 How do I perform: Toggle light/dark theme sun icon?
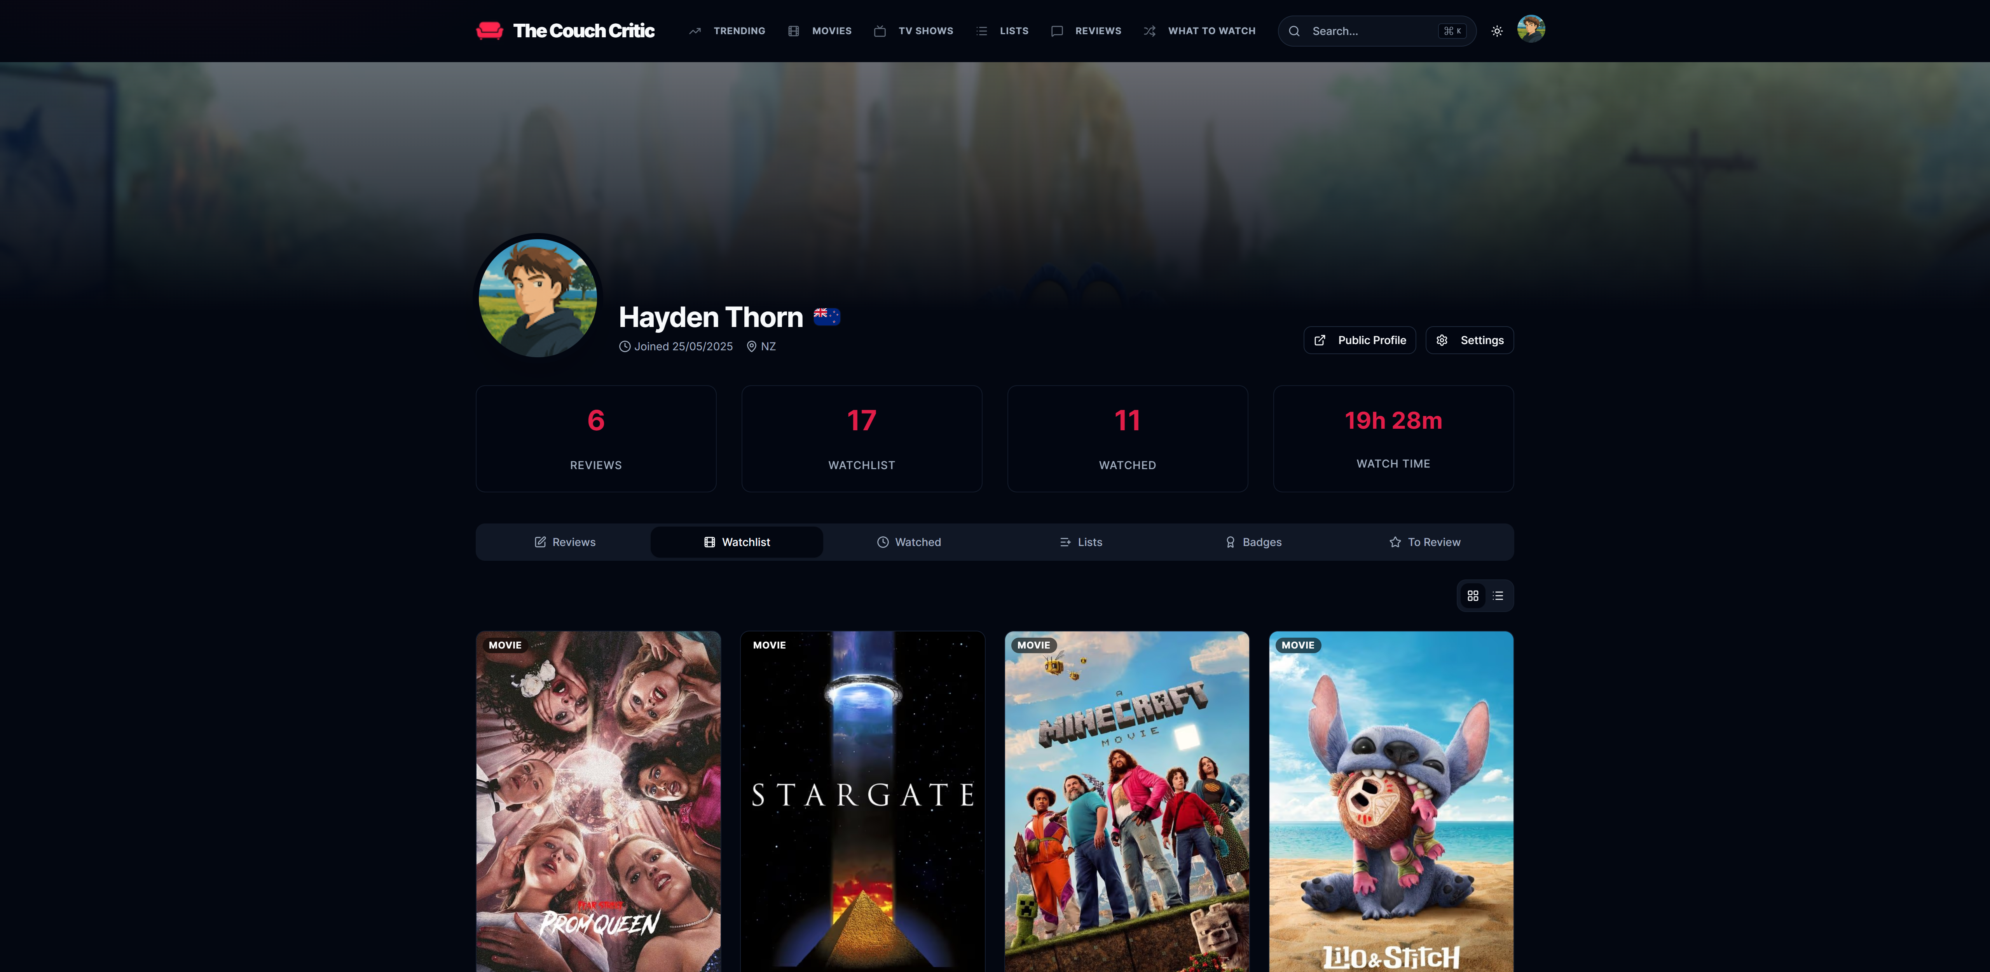[x=1496, y=31]
